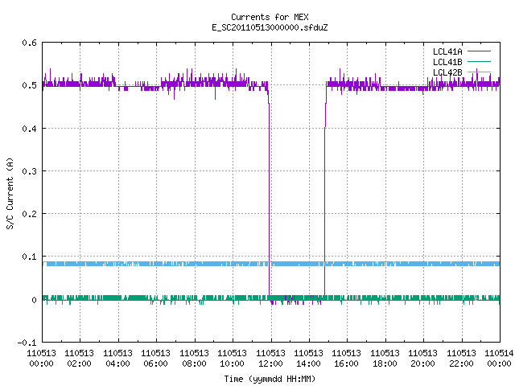Click the 0.1 y-axis tick value
Screen dimensions: 515x386
(29, 257)
